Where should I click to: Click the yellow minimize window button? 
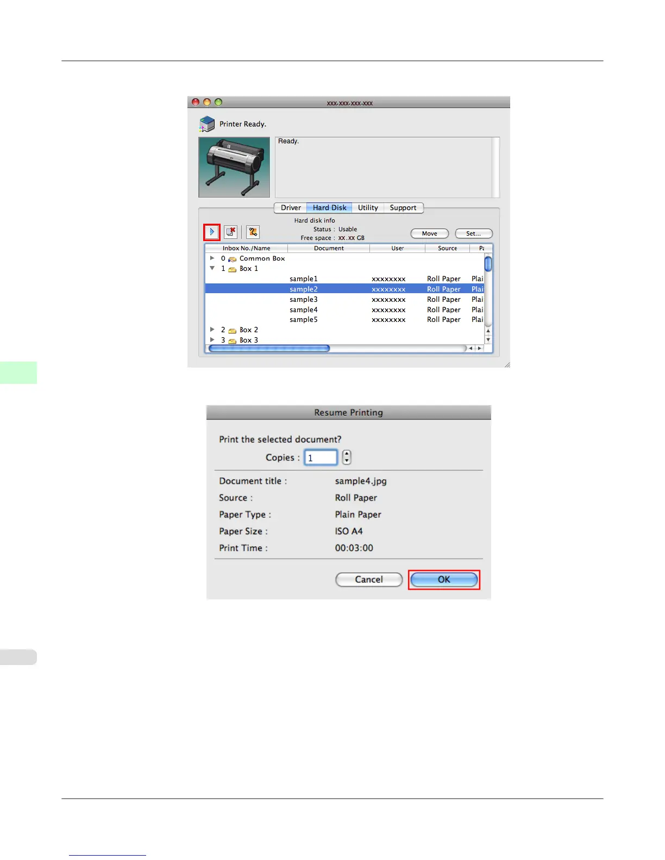coord(207,102)
